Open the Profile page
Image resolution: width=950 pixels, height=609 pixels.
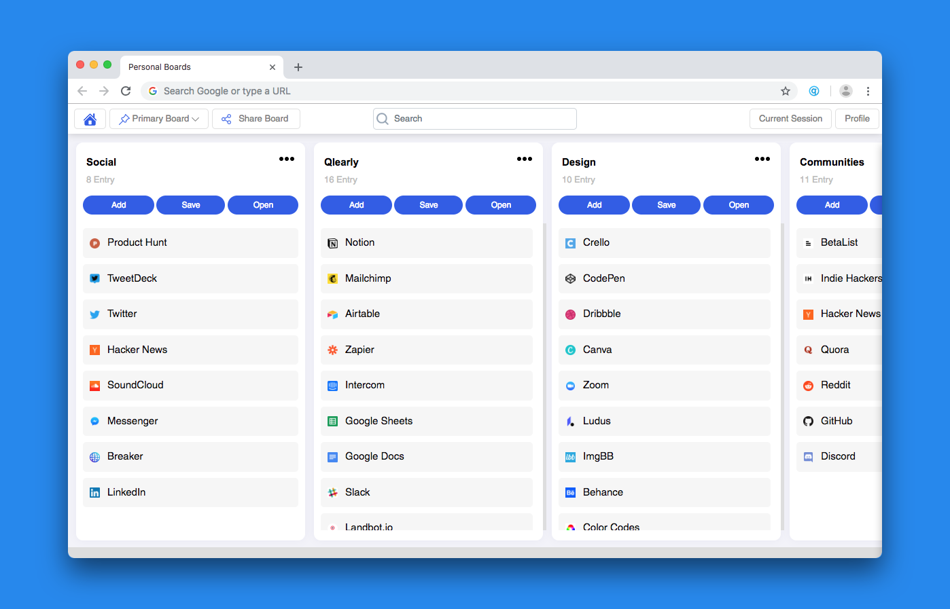pos(857,119)
